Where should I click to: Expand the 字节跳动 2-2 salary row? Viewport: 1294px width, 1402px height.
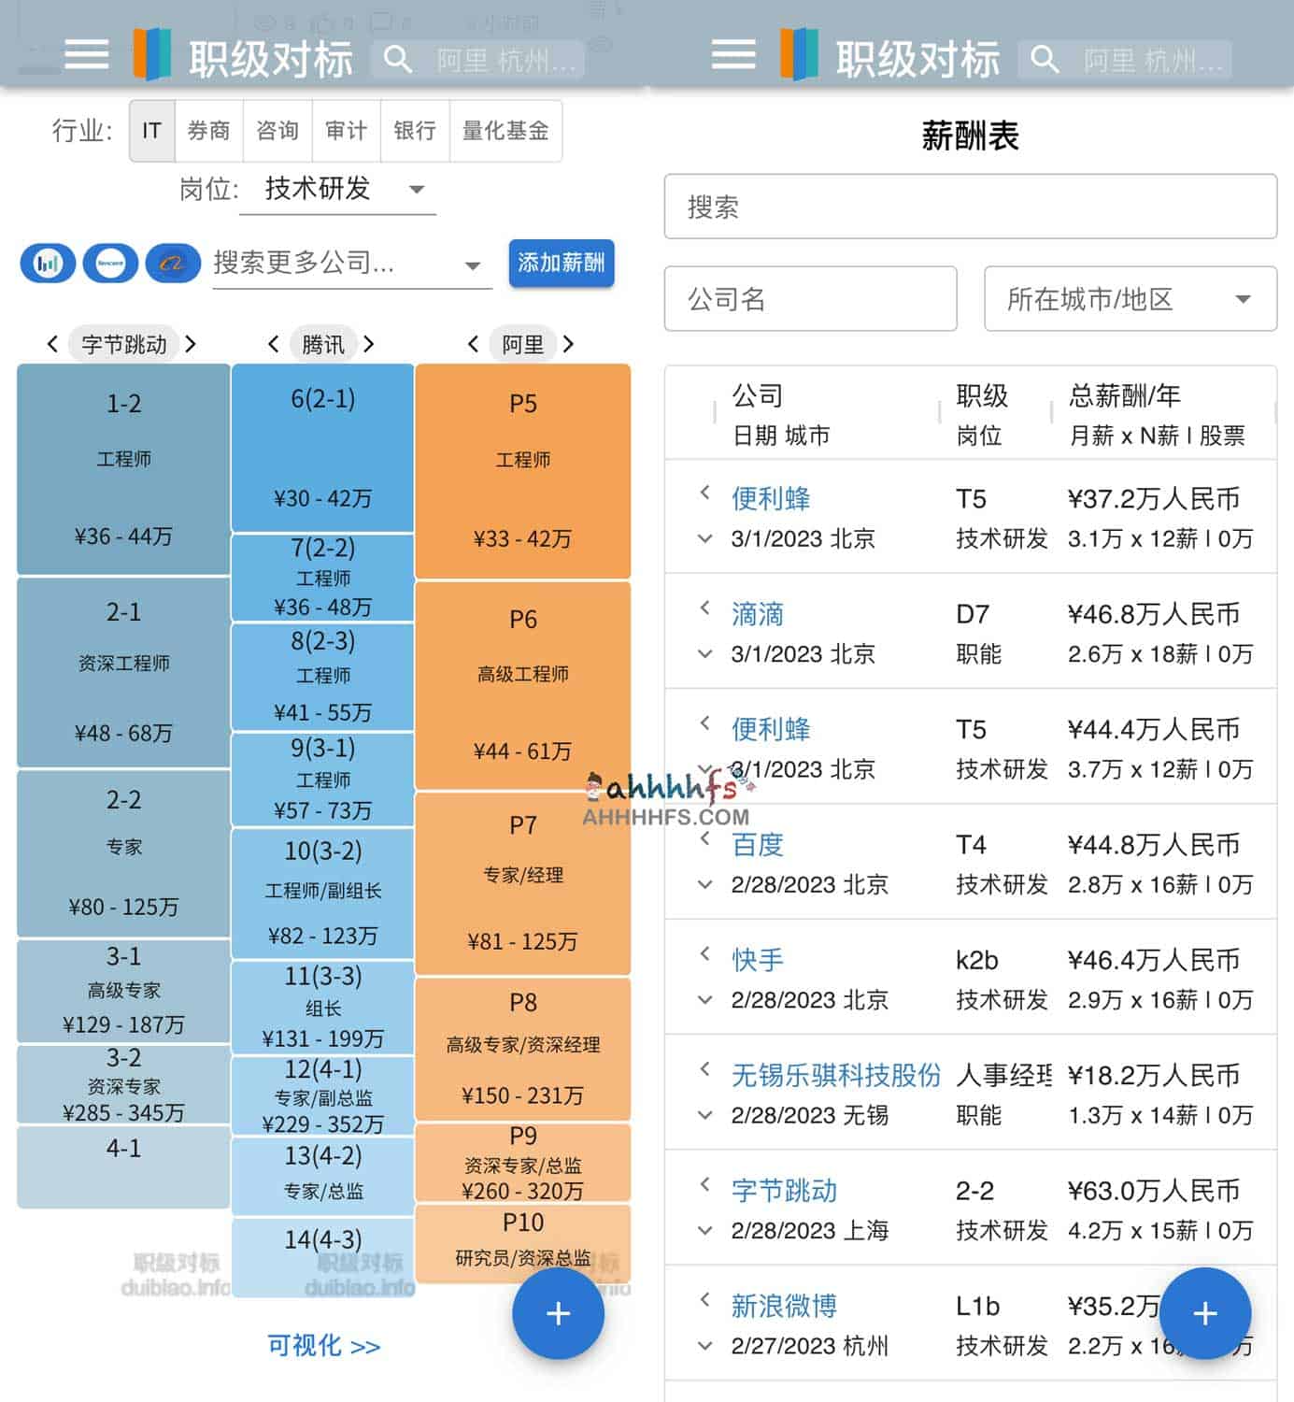[x=705, y=1230]
